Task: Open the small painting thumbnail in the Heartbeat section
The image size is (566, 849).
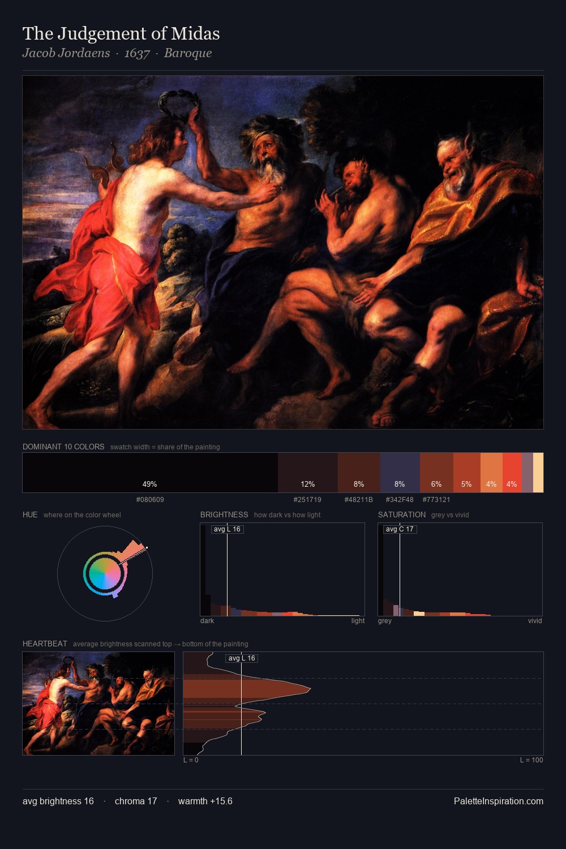Action: click(x=98, y=704)
